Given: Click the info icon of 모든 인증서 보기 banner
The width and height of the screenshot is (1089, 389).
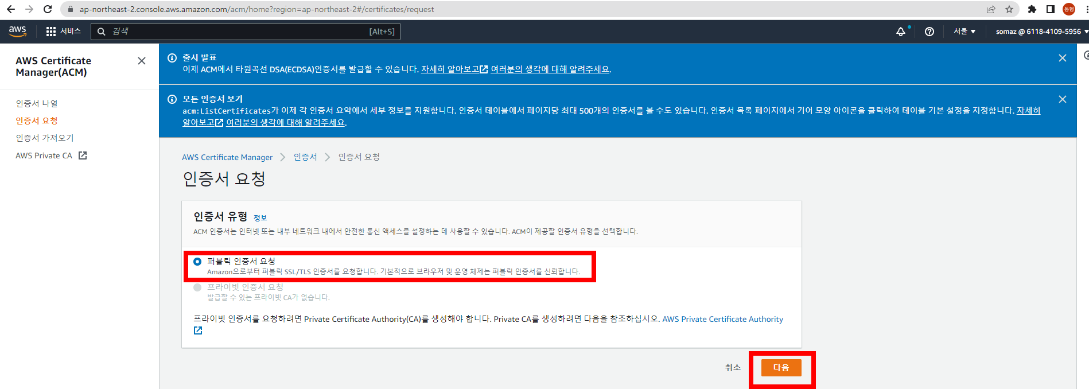Looking at the screenshot, I should (x=172, y=99).
